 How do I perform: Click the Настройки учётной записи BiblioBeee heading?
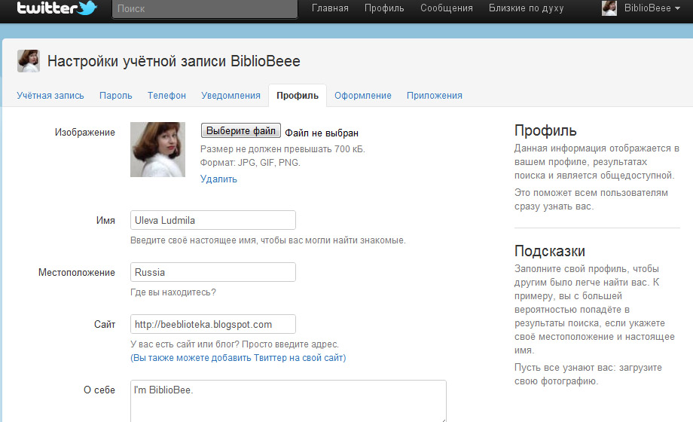pos(174,61)
